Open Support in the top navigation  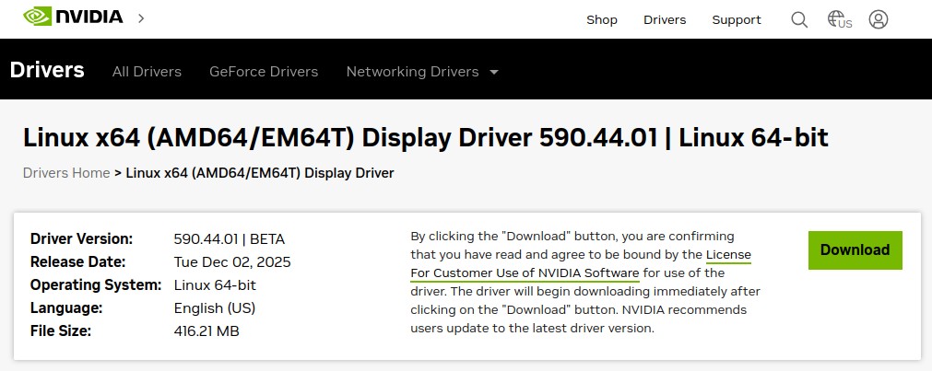point(737,19)
